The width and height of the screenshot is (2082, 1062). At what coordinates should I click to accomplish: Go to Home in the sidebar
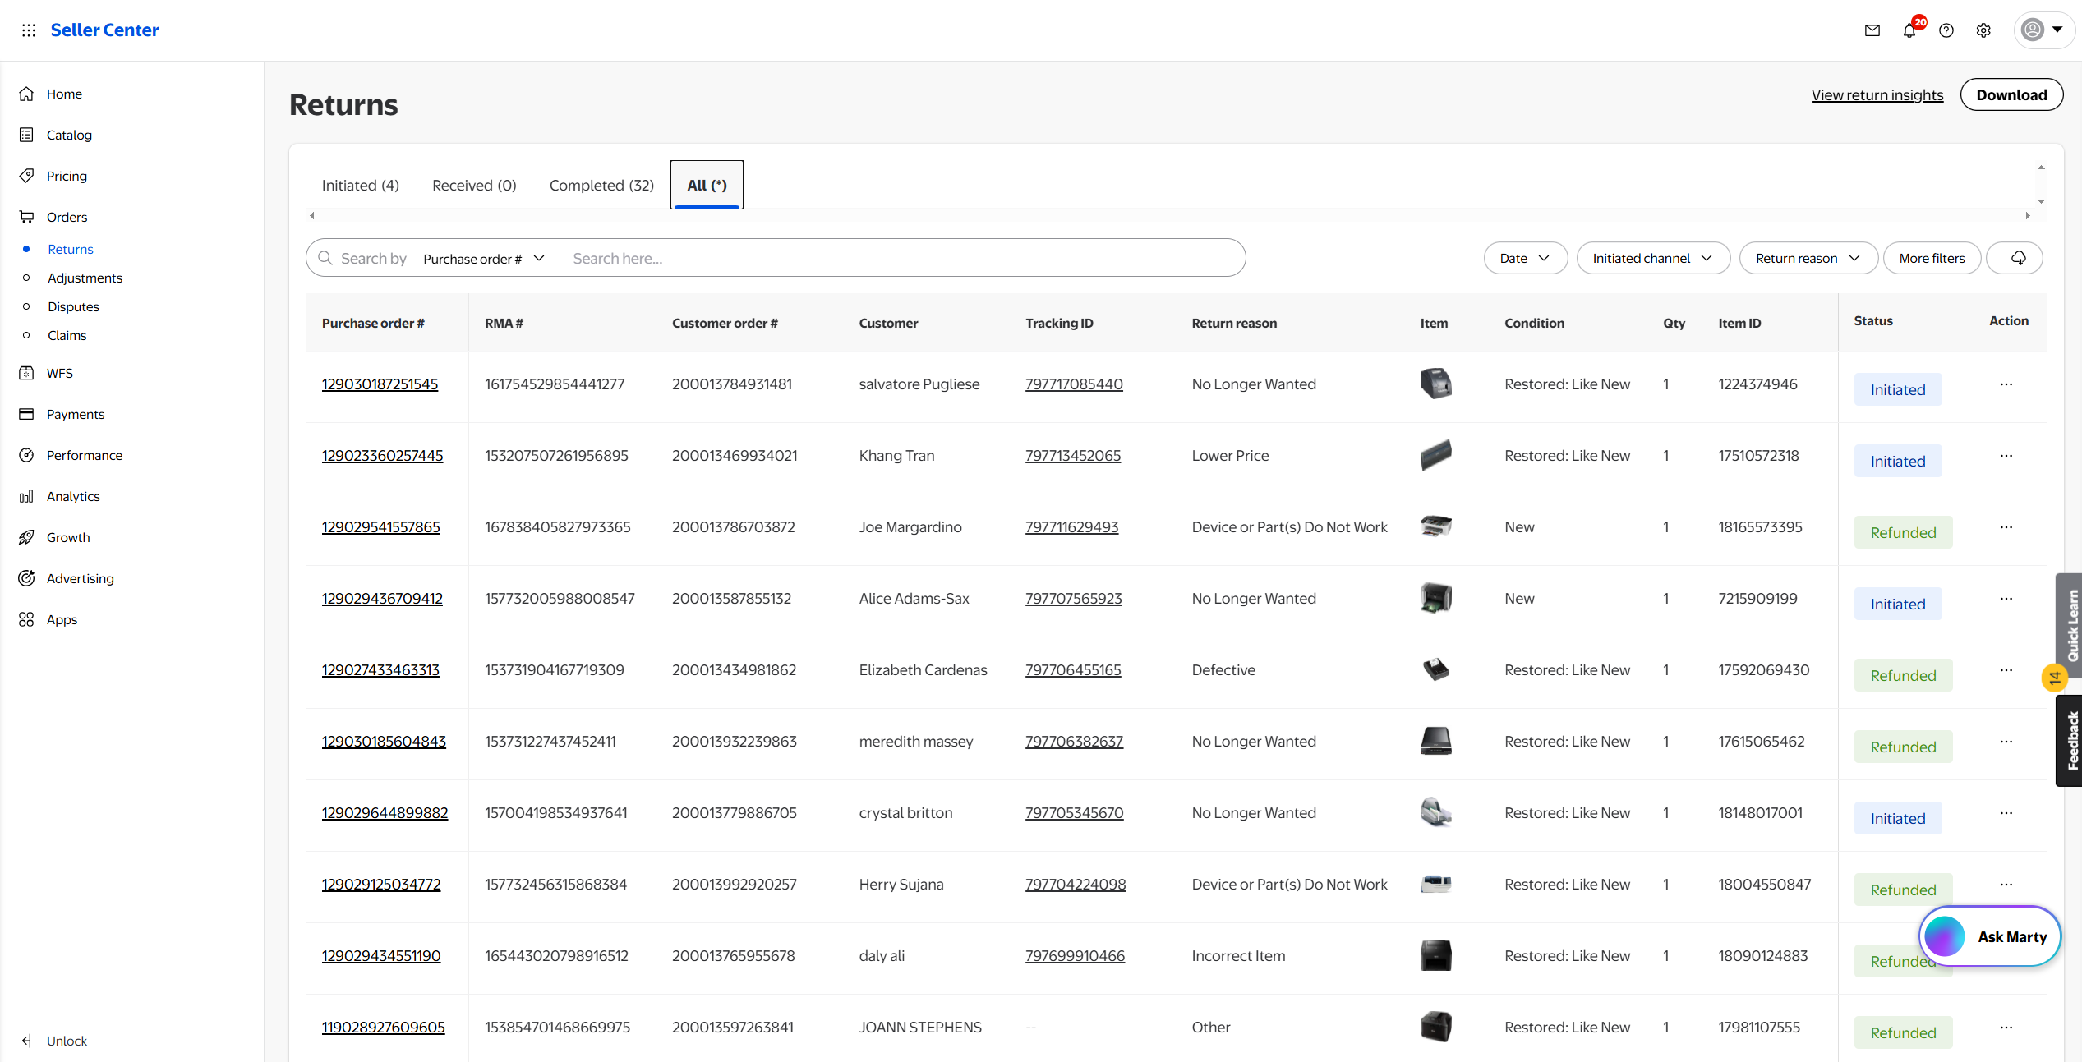[64, 94]
